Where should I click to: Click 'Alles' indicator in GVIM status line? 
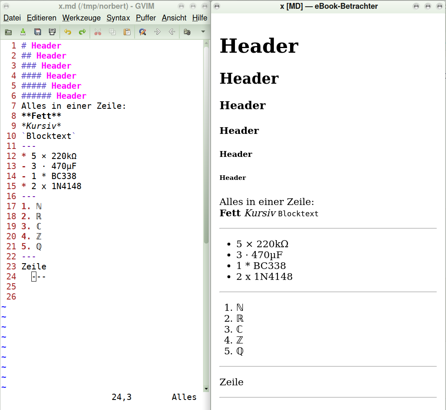(184, 397)
